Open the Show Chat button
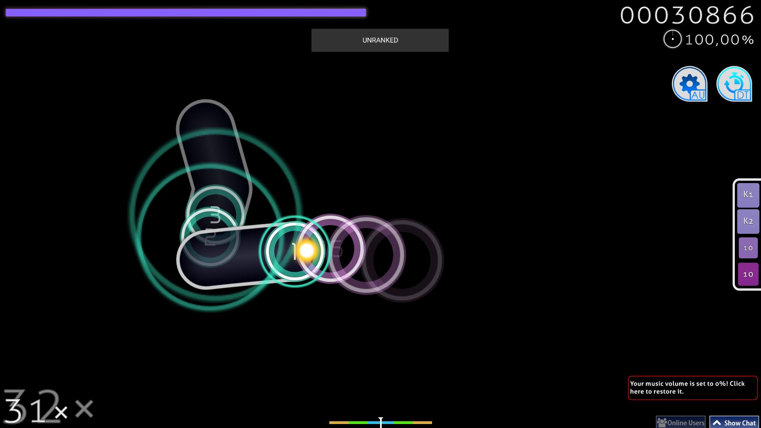 (734, 422)
